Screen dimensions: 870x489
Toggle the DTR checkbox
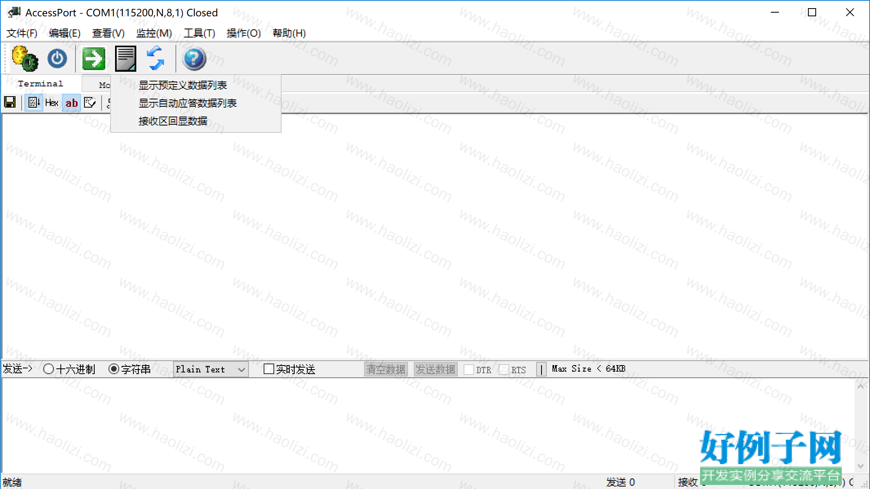[469, 370]
